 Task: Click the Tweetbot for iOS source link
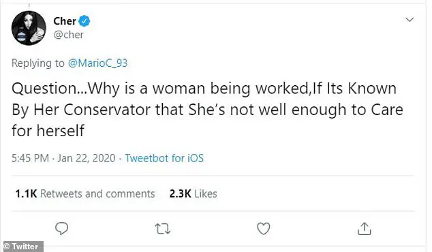[164, 158]
